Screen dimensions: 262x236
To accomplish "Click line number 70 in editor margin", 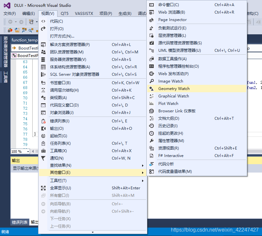I will (25, 98).
